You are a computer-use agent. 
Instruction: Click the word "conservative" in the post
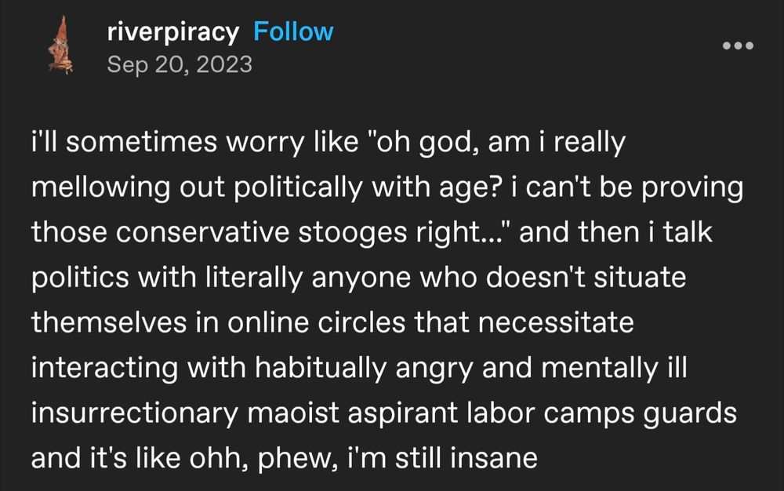[202, 232]
